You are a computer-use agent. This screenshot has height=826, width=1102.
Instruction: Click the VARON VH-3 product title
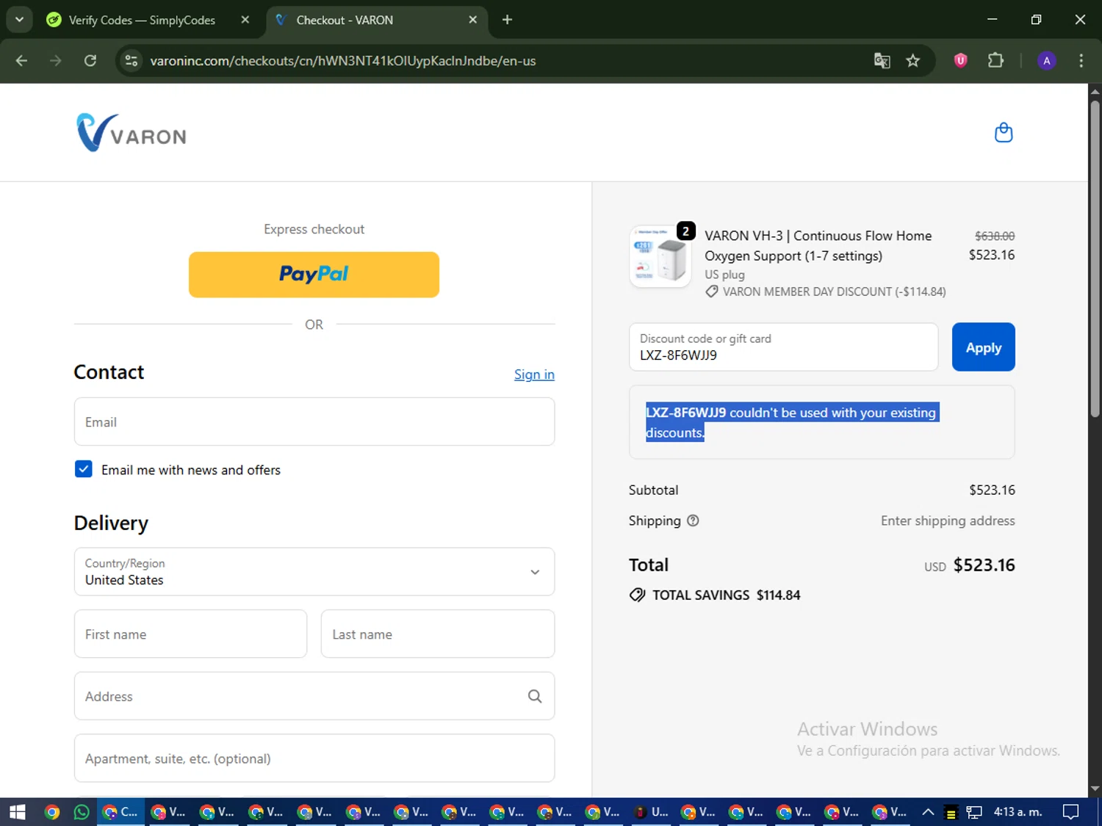(x=818, y=245)
